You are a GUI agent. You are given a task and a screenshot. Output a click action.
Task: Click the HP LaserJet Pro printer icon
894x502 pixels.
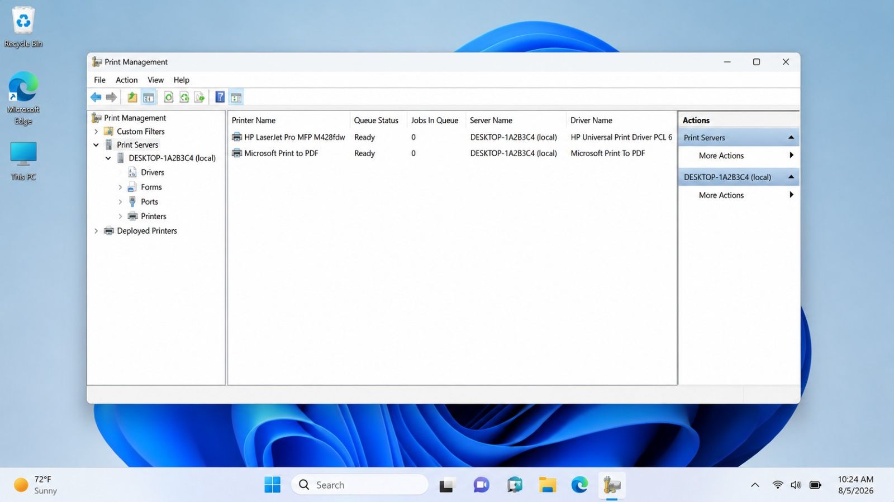coord(237,137)
